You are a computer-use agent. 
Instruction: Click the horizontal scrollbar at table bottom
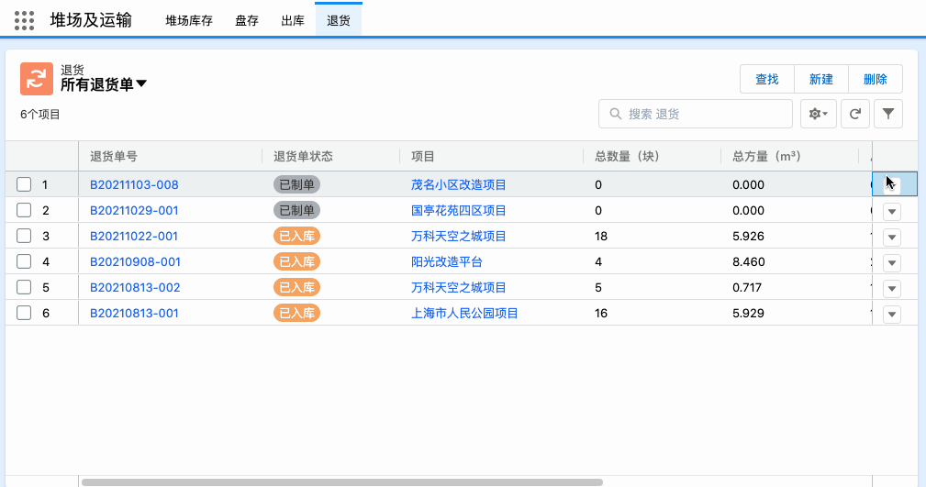coord(342,482)
